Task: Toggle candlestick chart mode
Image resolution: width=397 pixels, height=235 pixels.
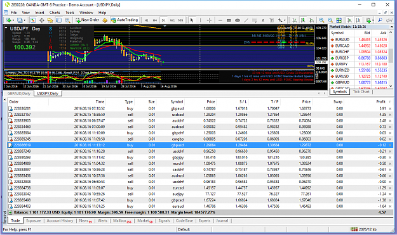Action: pyautogui.click(x=303, y=20)
